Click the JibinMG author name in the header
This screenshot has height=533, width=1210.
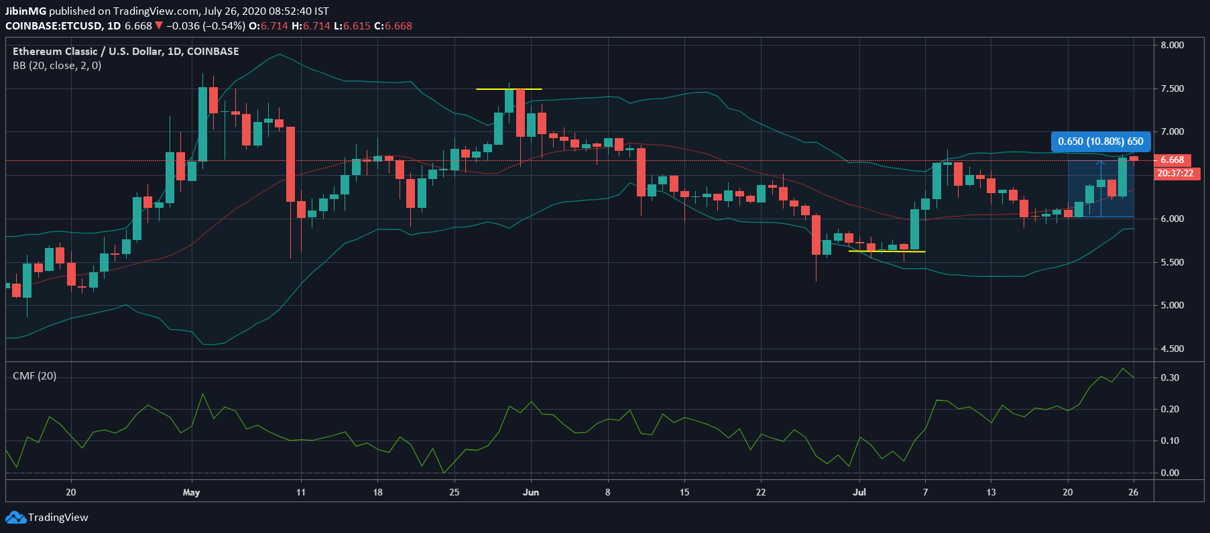25,11
